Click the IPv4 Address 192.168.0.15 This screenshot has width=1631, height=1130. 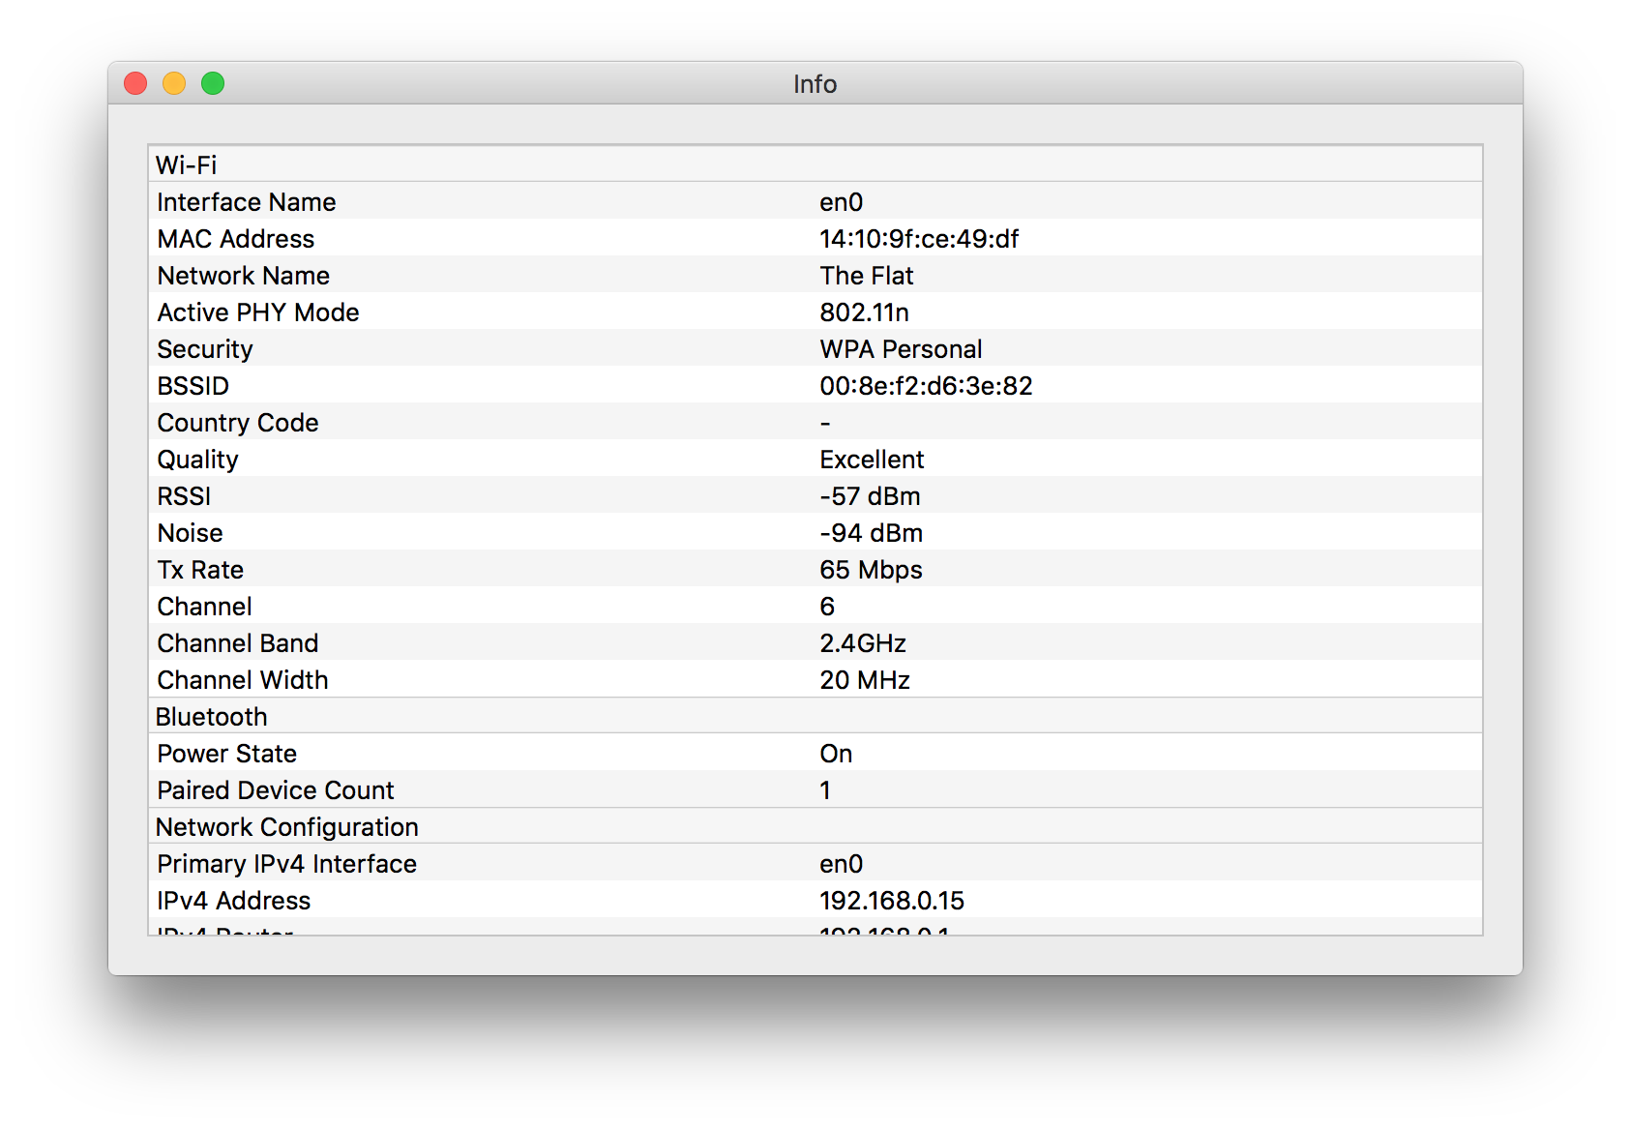point(891,900)
